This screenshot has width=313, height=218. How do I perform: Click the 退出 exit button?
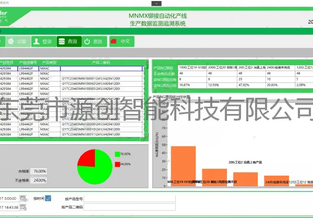pos(94,41)
